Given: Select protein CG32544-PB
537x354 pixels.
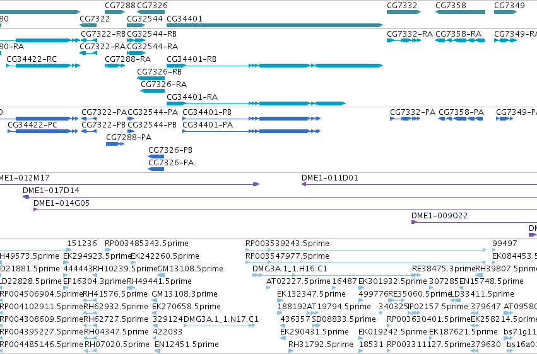Looking at the screenshot, I should point(131,131).
